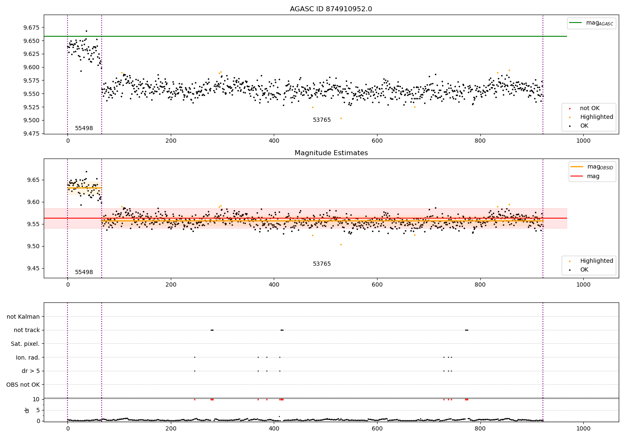Click the "not Kalman" axis label
625x438 pixels.
23,317
